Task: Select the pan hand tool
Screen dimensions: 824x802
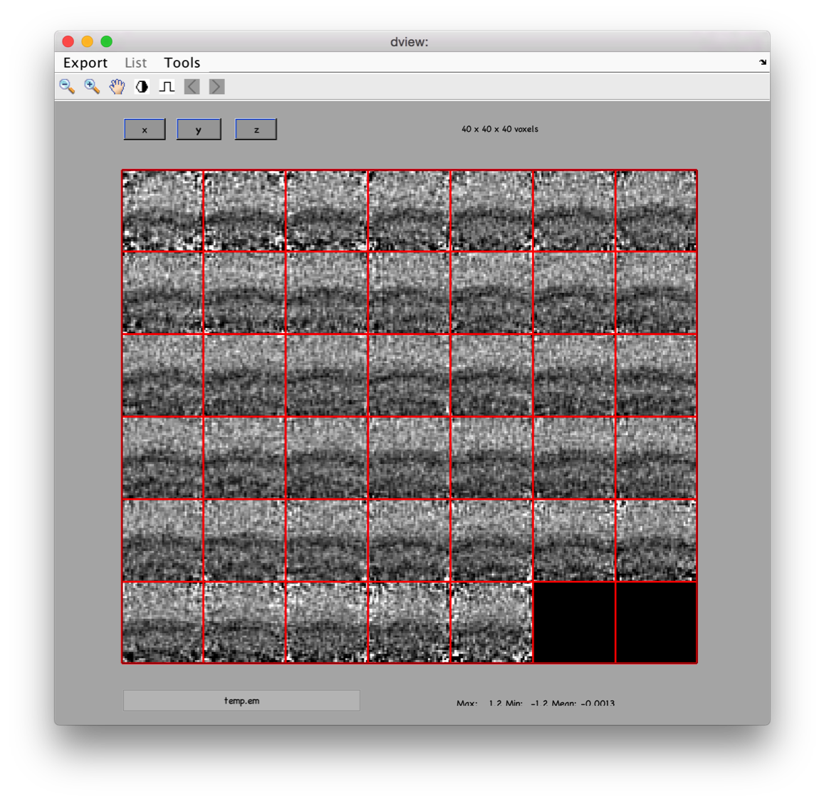Action: [x=117, y=87]
